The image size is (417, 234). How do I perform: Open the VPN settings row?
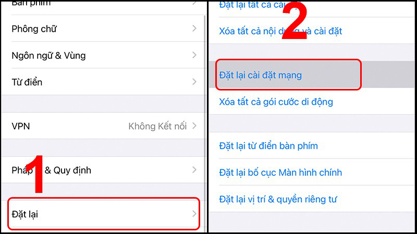click(103, 126)
